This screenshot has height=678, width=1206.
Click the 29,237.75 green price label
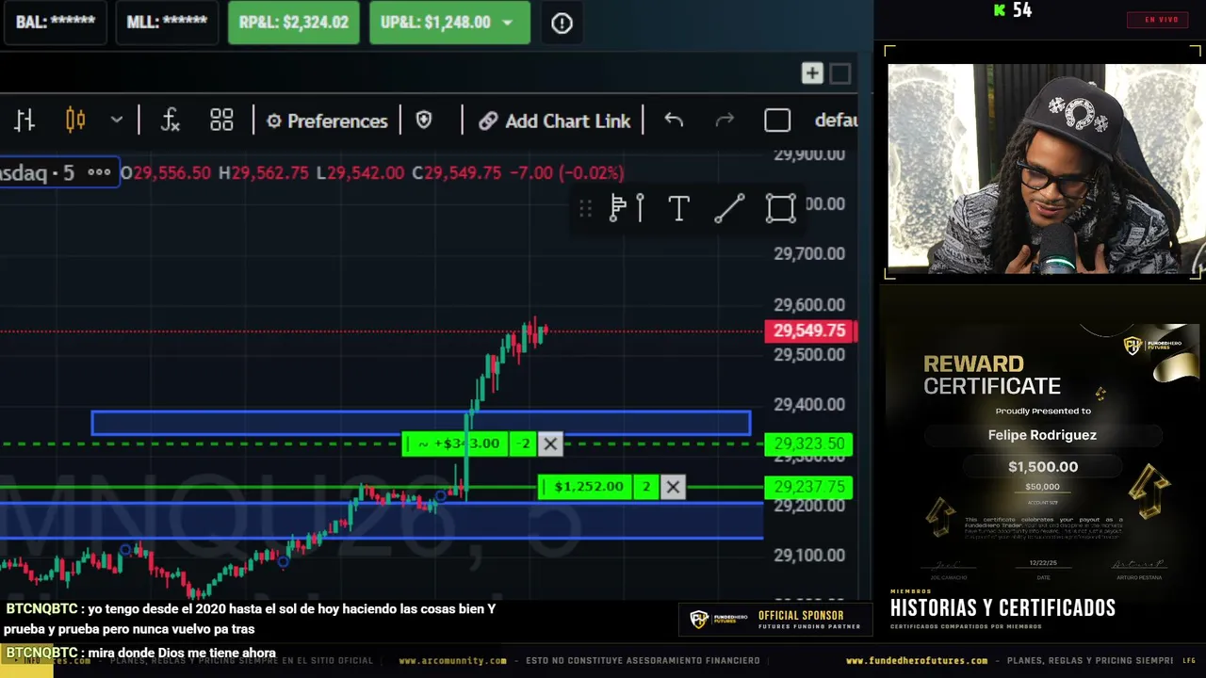(x=810, y=487)
